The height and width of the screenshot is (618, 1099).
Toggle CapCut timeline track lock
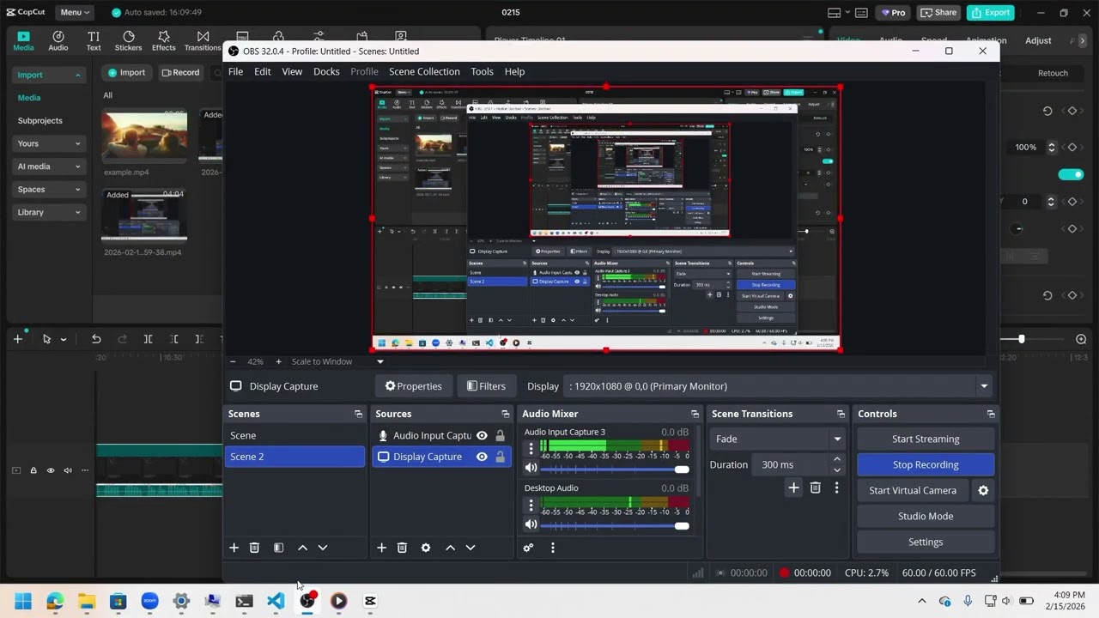click(33, 470)
